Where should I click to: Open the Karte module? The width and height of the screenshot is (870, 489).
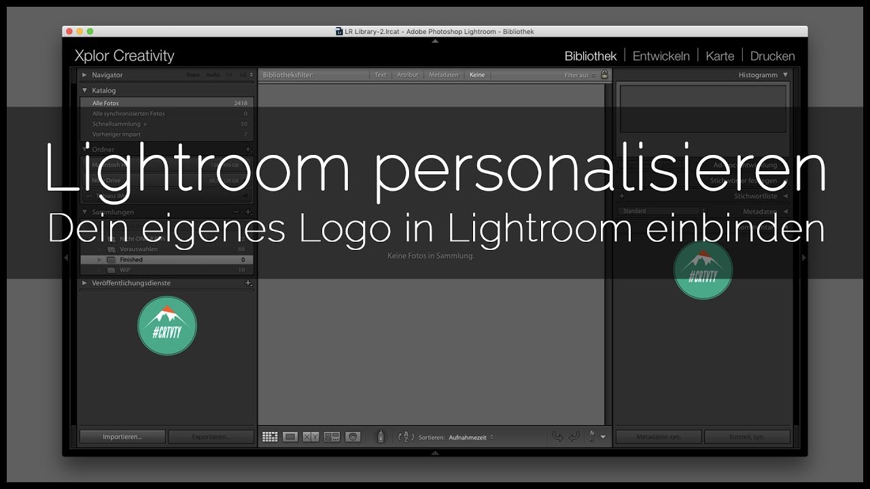[720, 56]
